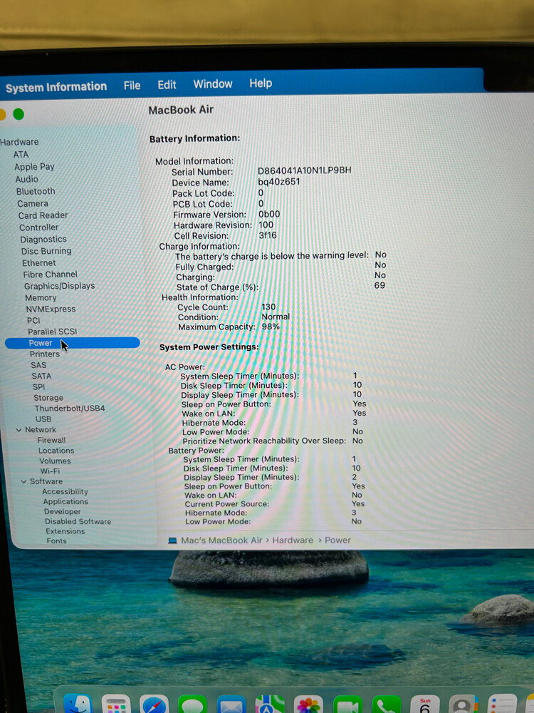Start FaceTime from the Dock
534x713 pixels.
point(347,704)
